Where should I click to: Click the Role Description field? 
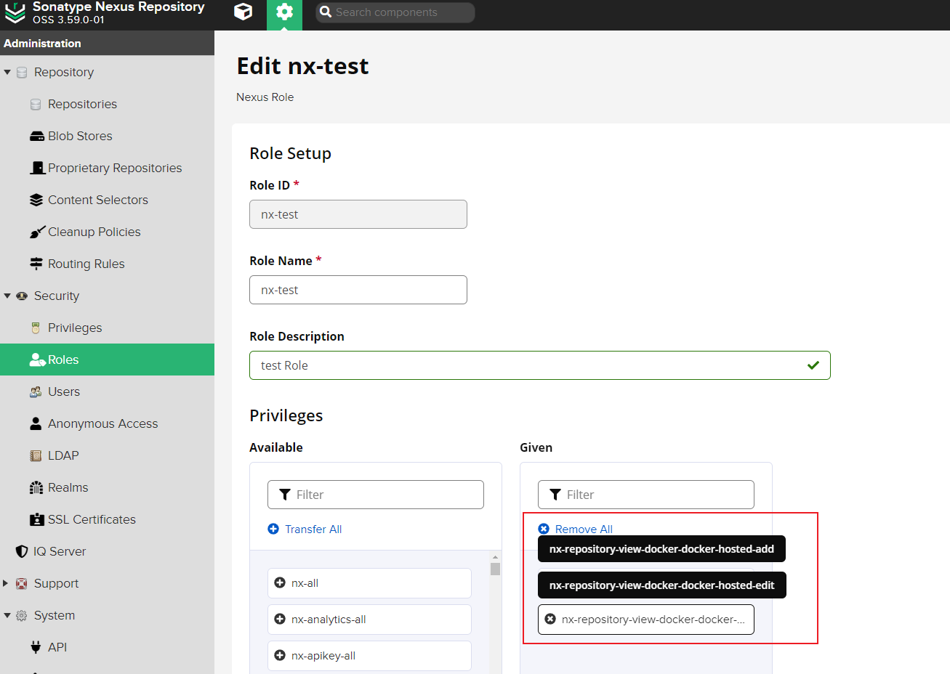540,365
